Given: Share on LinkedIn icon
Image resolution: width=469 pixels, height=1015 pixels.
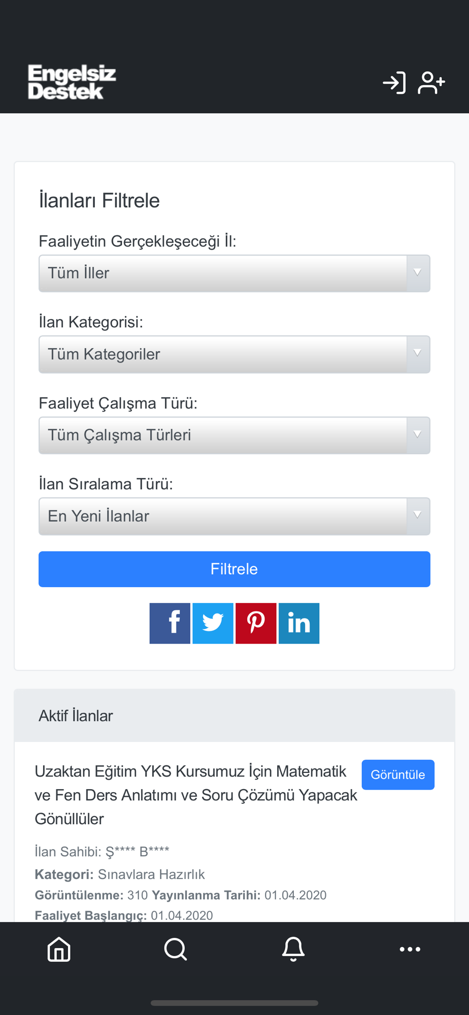Looking at the screenshot, I should click(x=299, y=623).
